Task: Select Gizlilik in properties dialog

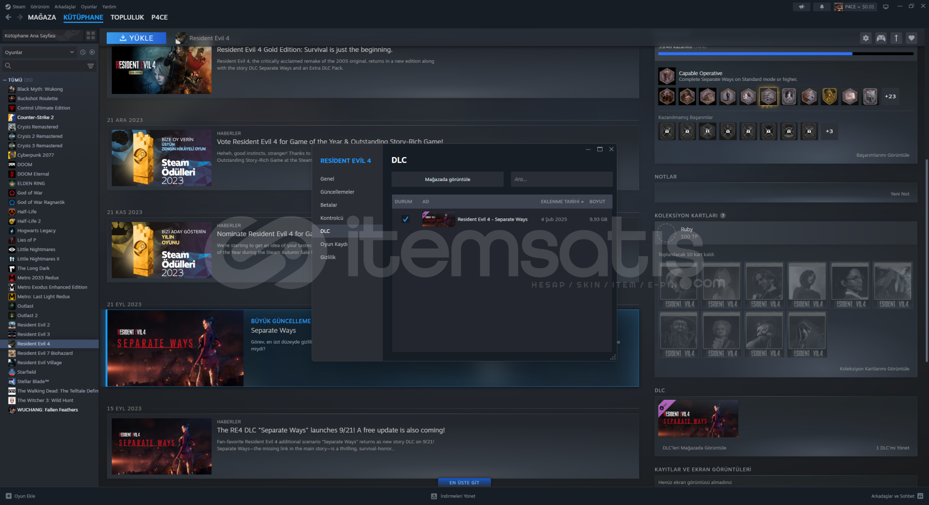Action: 328,258
